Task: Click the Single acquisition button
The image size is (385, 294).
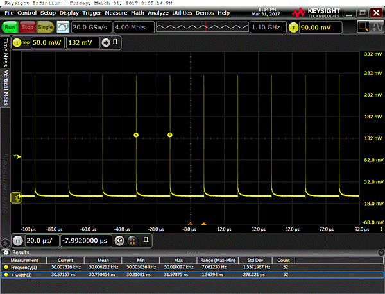Action: click(45, 27)
